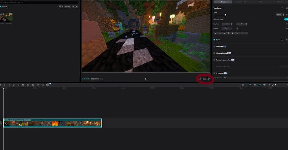Click the Position Y field
This screenshot has height=150, width=288.
tap(241, 24)
